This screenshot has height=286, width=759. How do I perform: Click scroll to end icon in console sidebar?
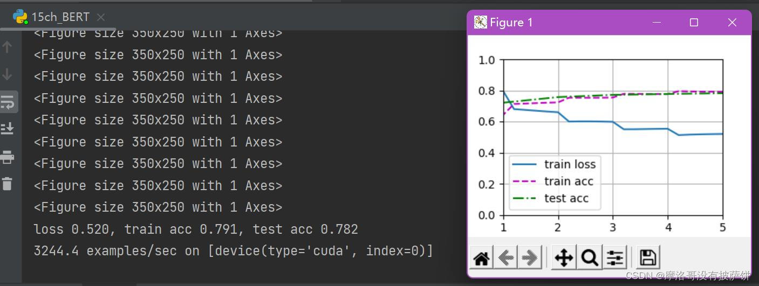tap(7, 128)
